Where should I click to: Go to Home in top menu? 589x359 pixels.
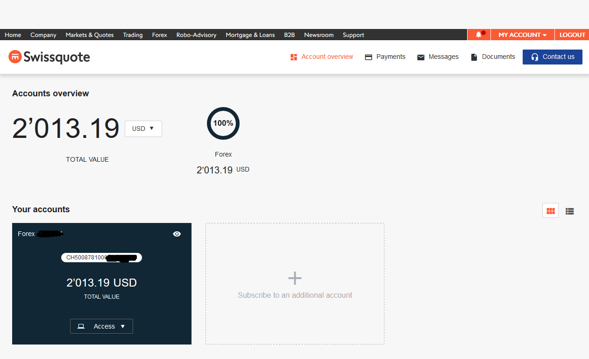click(x=13, y=35)
